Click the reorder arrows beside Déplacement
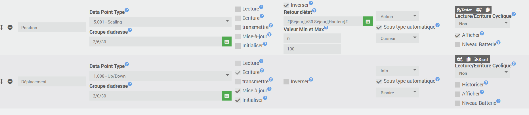This screenshot has width=529, height=115. [x=2, y=81]
